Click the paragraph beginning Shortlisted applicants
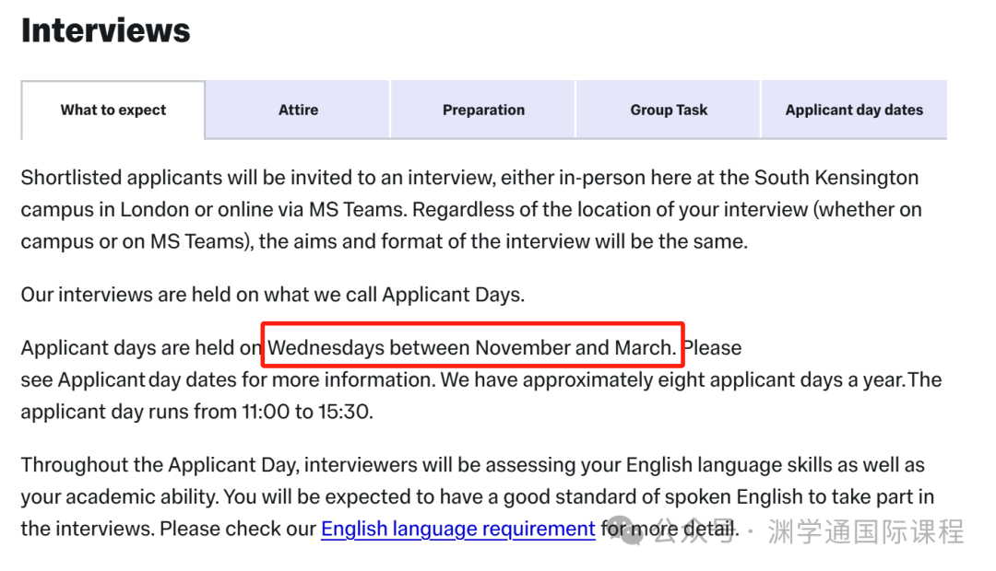Viewport: 996px width, 571px height. [x=470, y=209]
